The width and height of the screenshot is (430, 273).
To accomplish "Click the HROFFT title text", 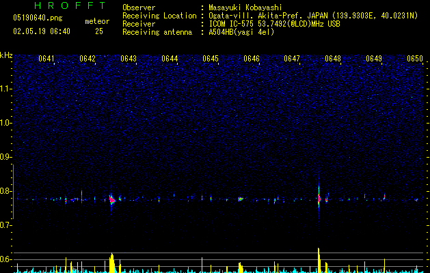I will tap(70, 5).
